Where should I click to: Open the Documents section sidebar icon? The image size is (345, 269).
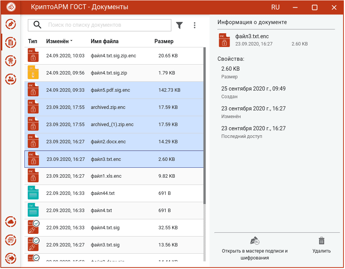(x=11, y=42)
